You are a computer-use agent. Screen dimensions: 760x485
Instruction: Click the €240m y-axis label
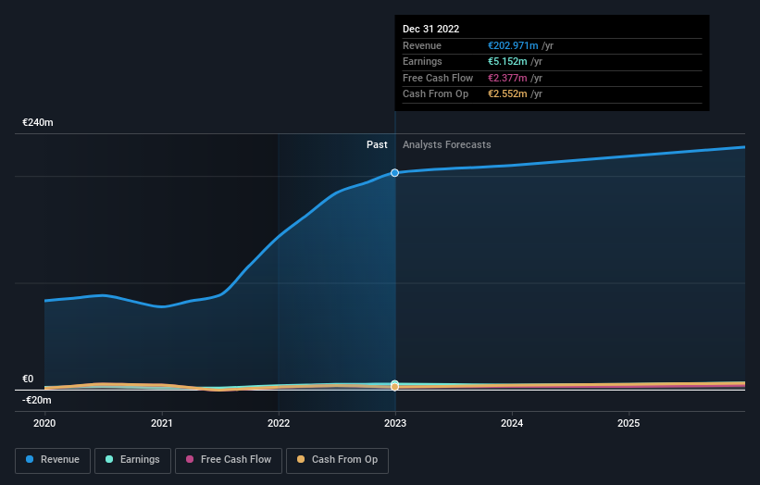pyautogui.click(x=38, y=122)
